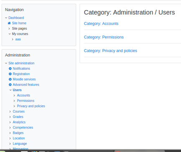Open Registration admin page
This screenshot has width=181, height=152.
tap(21, 74)
